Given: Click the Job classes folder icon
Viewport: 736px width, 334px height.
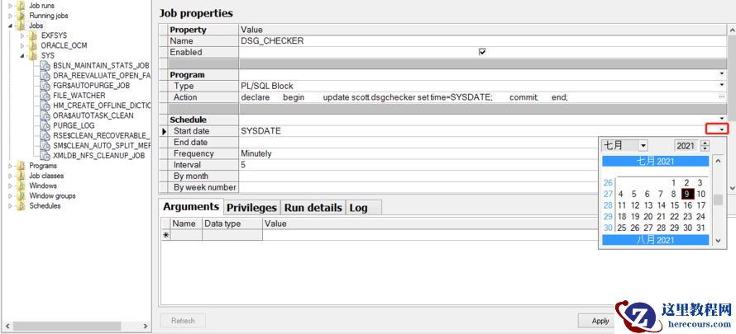Looking at the screenshot, I should tap(21, 176).
